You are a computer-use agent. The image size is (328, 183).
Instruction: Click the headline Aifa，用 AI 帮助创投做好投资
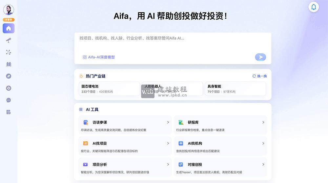point(170,16)
